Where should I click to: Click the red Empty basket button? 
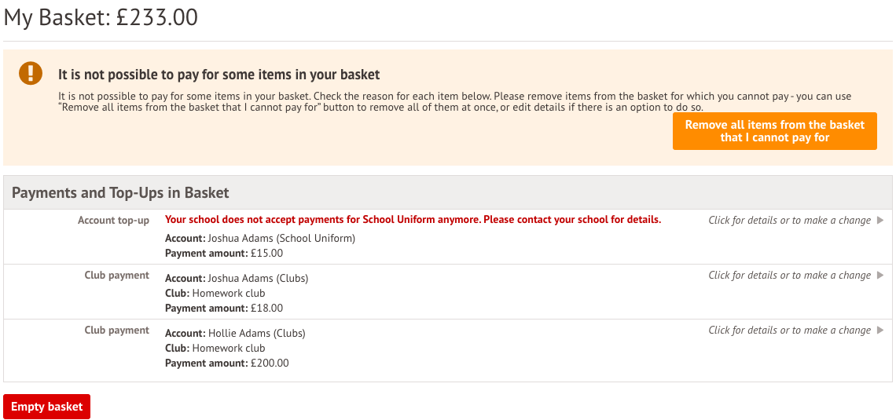click(47, 407)
